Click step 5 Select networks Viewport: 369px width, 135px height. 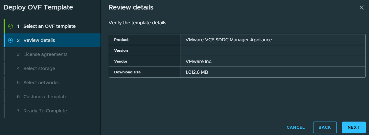tap(52, 83)
